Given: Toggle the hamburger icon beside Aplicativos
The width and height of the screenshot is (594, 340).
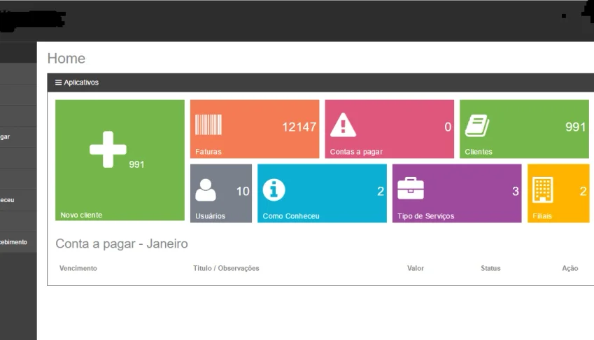Looking at the screenshot, I should coord(58,82).
